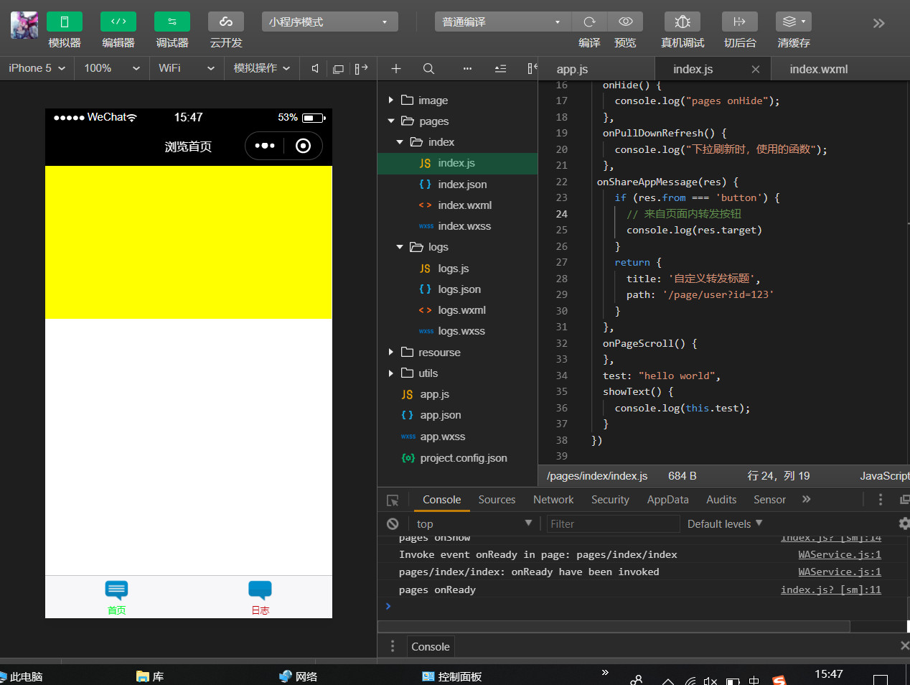The height and width of the screenshot is (685, 910).
Task: Start real device debugging (真机调试)
Action: tap(682, 22)
